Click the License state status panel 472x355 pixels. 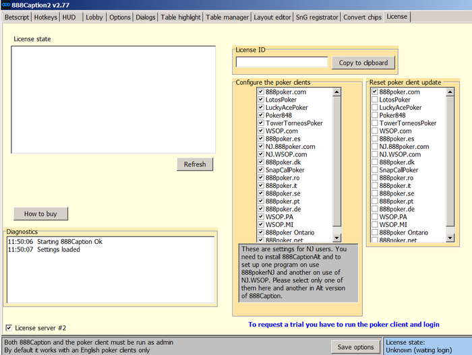(427, 346)
